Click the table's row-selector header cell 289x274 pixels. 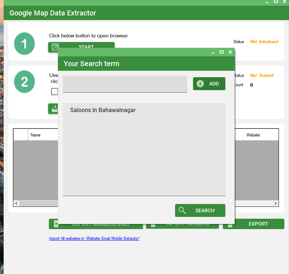click(x=20, y=135)
